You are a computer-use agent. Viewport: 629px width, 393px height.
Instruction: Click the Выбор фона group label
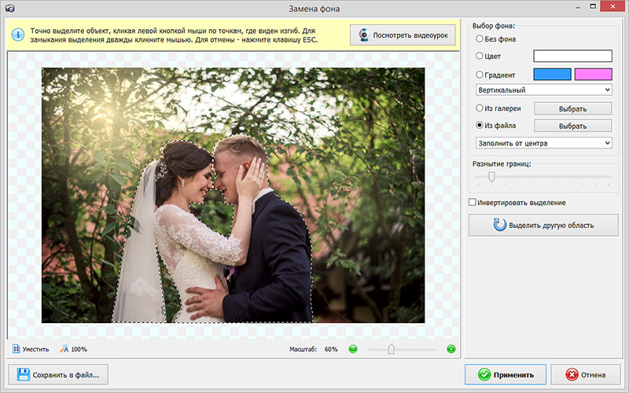[x=494, y=26]
